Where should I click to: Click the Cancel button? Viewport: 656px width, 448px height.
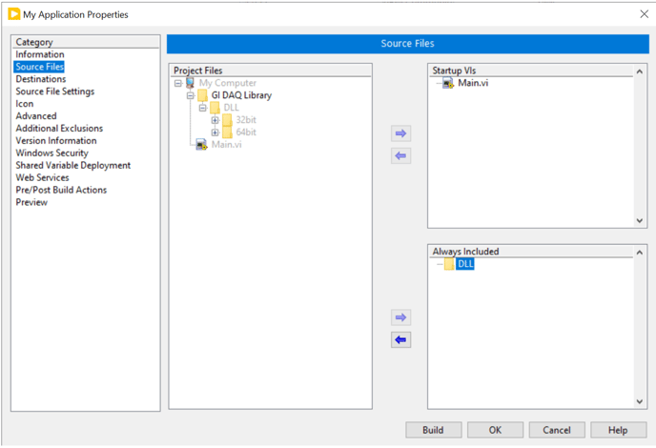click(x=557, y=430)
